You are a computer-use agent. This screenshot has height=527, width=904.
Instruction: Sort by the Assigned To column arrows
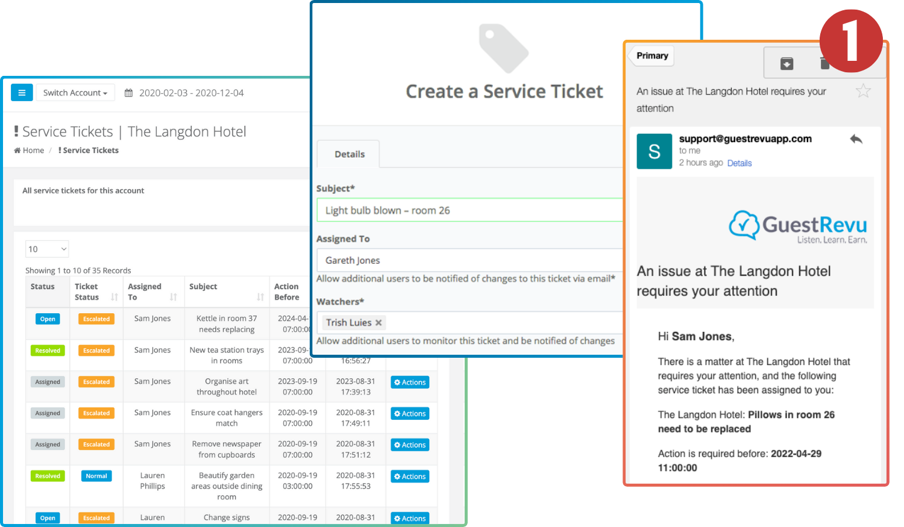(174, 297)
